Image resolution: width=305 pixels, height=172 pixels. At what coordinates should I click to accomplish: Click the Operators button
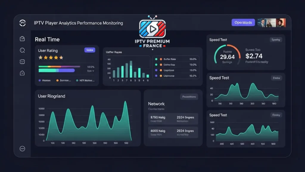(x=243, y=23)
